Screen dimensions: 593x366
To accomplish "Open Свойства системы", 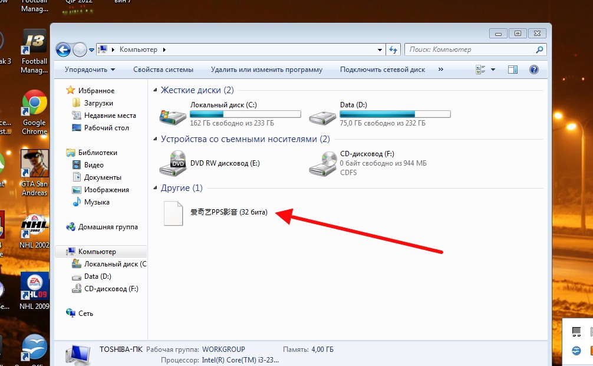I will pos(163,70).
